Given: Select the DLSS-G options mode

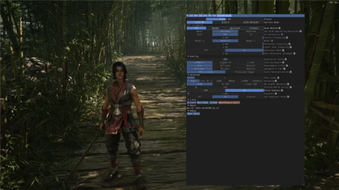Looking at the screenshot, I should 225,22.
